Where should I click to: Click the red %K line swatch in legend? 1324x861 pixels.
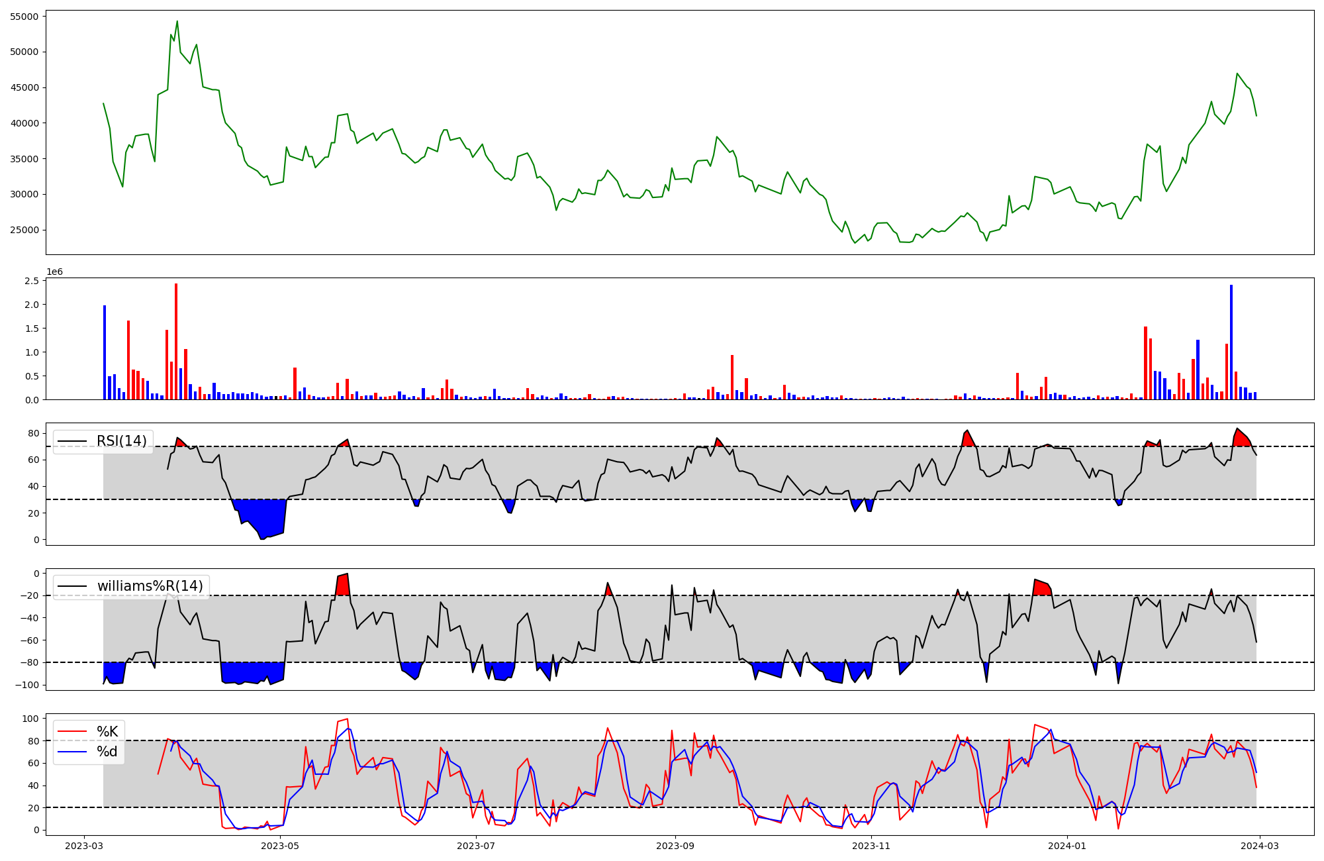click(72, 732)
